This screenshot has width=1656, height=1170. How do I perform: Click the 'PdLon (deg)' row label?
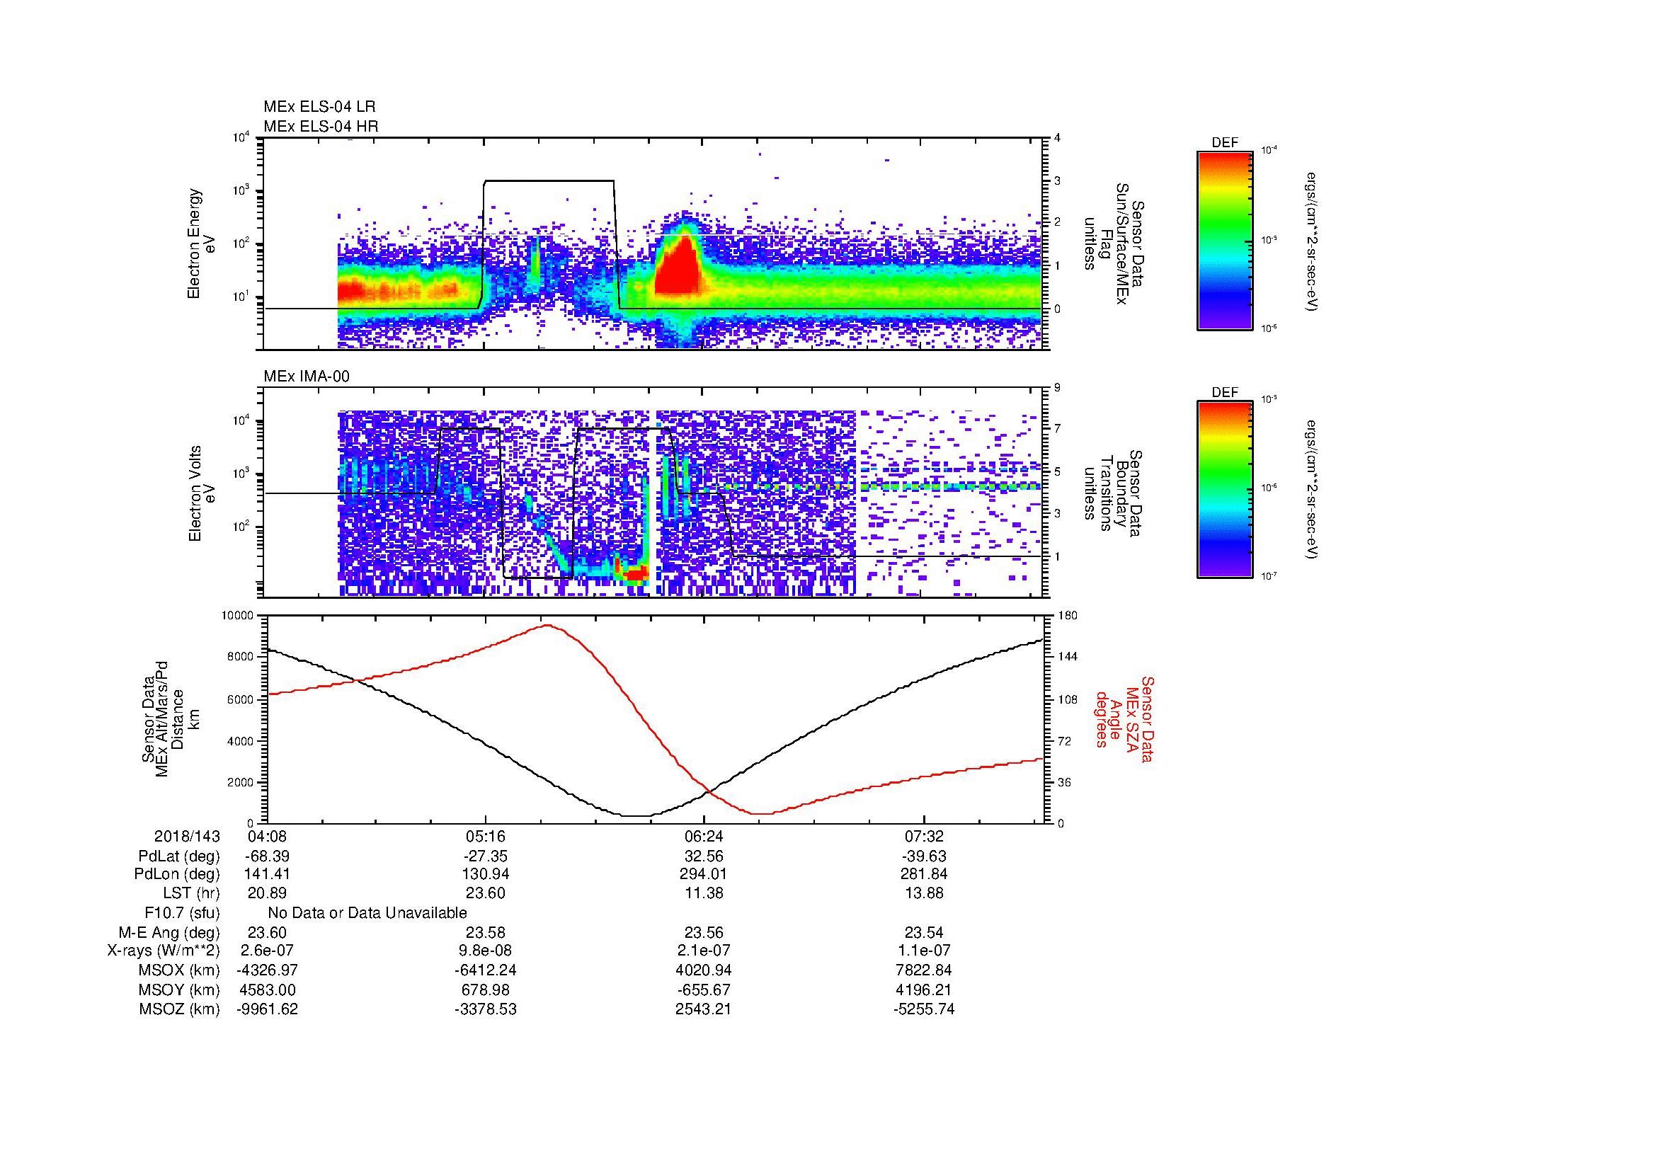[178, 873]
